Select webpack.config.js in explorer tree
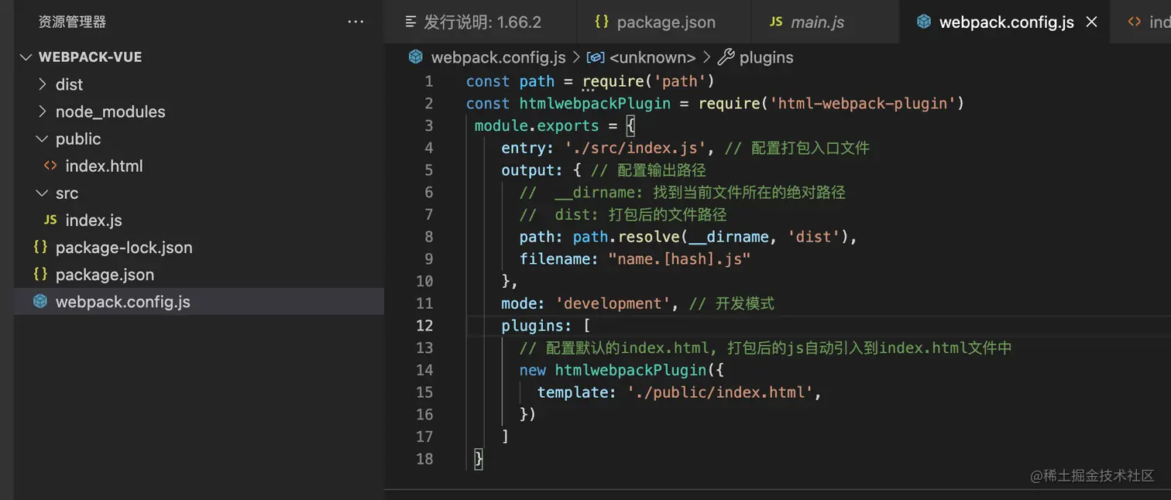The width and height of the screenshot is (1171, 500). click(x=199, y=301)
